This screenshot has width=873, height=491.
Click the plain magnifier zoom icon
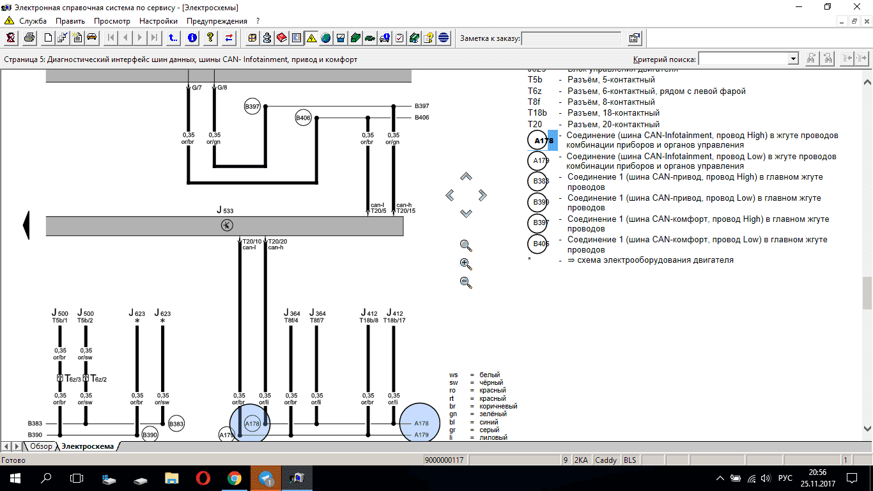[466, 245]
